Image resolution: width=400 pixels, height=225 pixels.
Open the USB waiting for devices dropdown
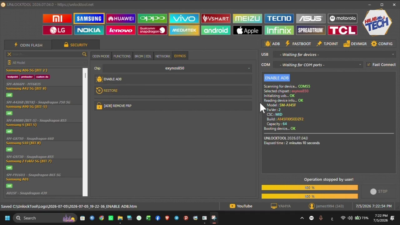click(334, 55)
